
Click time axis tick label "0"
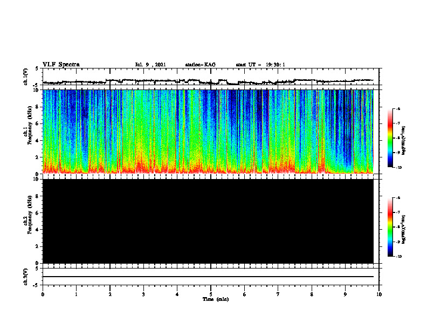43,294
